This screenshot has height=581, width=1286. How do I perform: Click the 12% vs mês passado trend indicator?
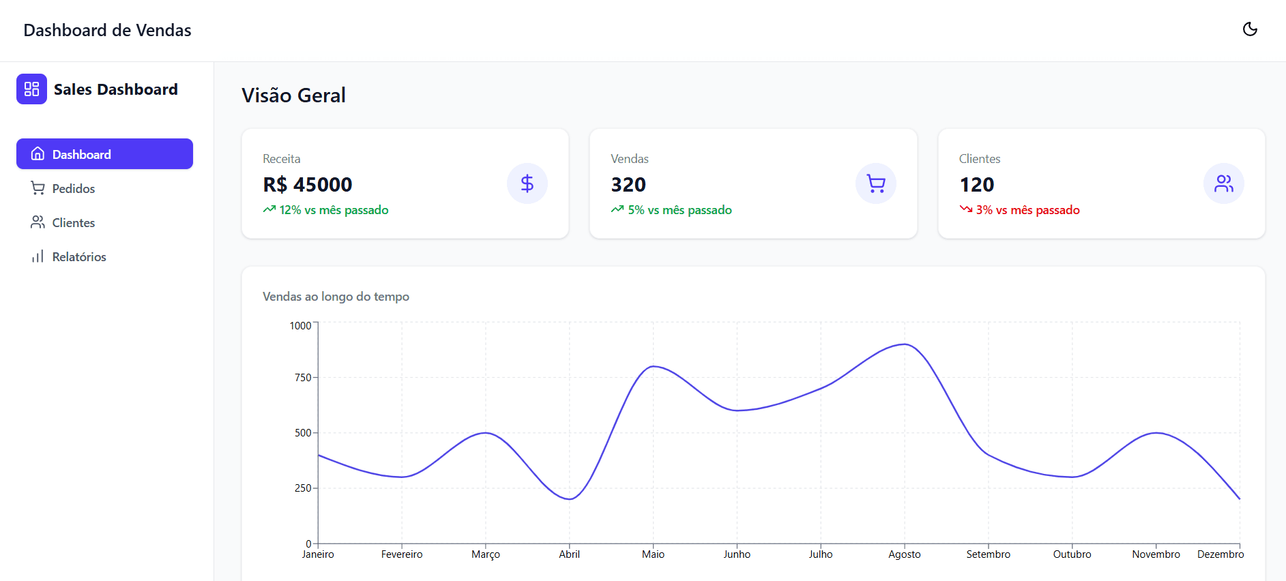coord(325,210)
